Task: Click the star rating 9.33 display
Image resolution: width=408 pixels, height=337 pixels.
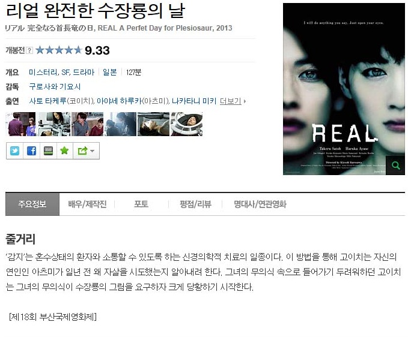Action: tap(73, 50)
